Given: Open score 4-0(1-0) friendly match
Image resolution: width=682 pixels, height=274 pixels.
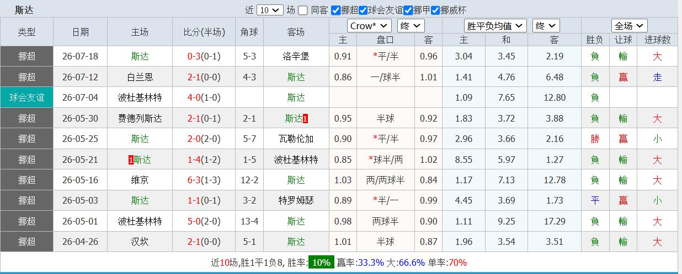Looking at the screenshot, I should [x=204, y=97].
